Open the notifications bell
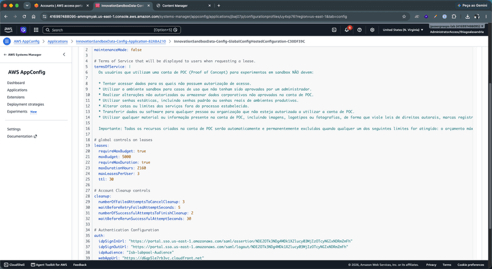Image resolution: width=492 pixels, height=269 pixels. pos(347,29)
